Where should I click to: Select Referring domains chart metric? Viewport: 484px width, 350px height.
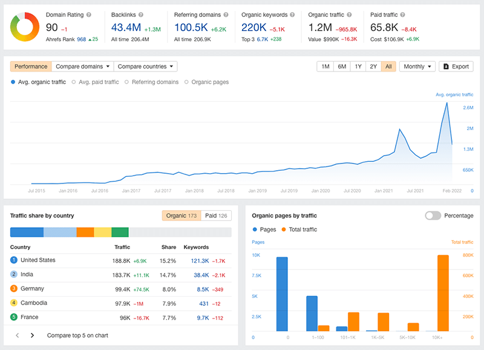152,82
